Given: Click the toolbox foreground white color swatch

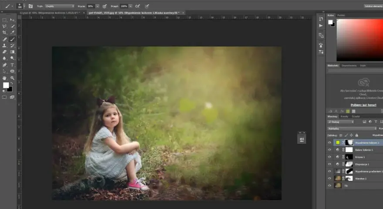Looking at the screenshot, I should click(6, 85).
